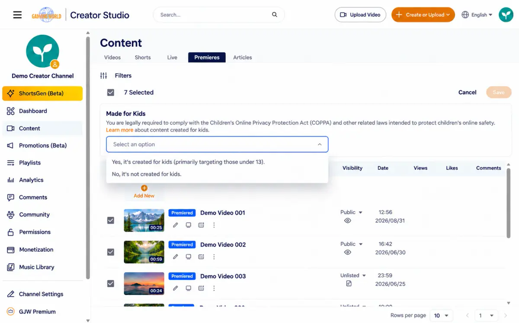The width and height of the screenshot is (519, 323).
Task: Click the user avatar in top bar
Action: (506, 15)
